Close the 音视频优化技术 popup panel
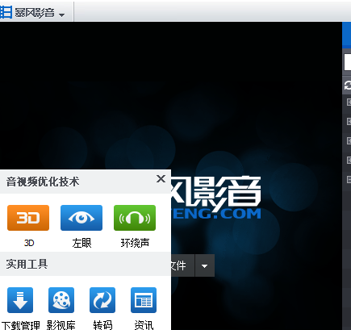 point(161,179)
